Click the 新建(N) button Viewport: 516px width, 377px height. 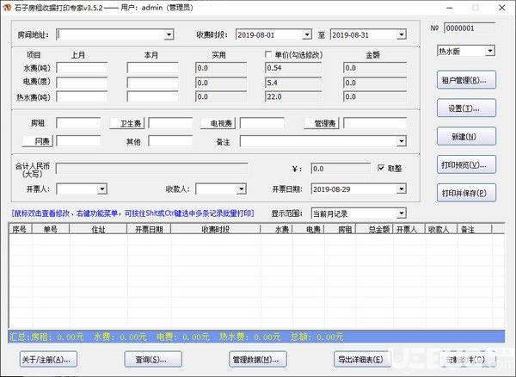pos(466,136)
